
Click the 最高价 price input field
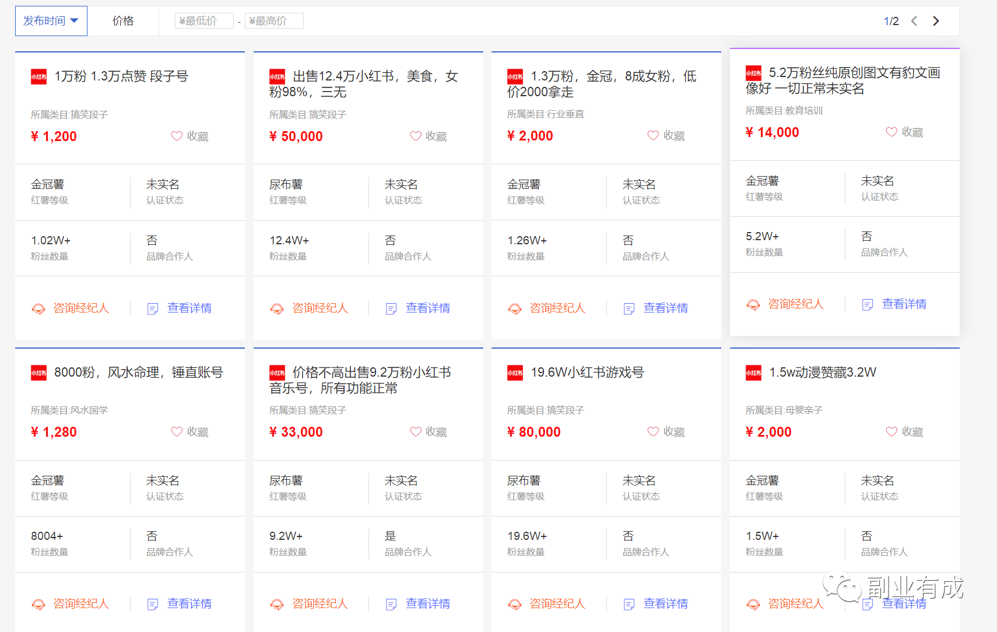point(274,20)
